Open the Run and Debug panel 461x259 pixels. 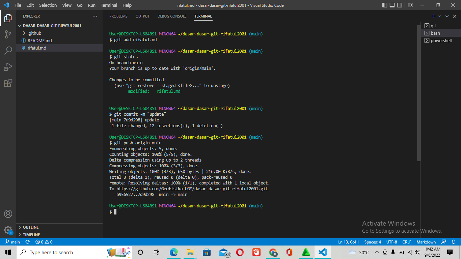8,66
